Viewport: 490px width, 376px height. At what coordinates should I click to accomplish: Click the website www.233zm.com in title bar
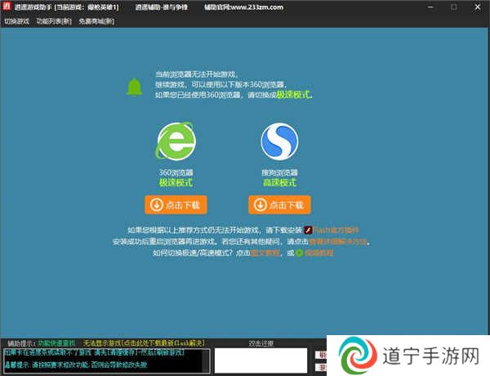257,7
